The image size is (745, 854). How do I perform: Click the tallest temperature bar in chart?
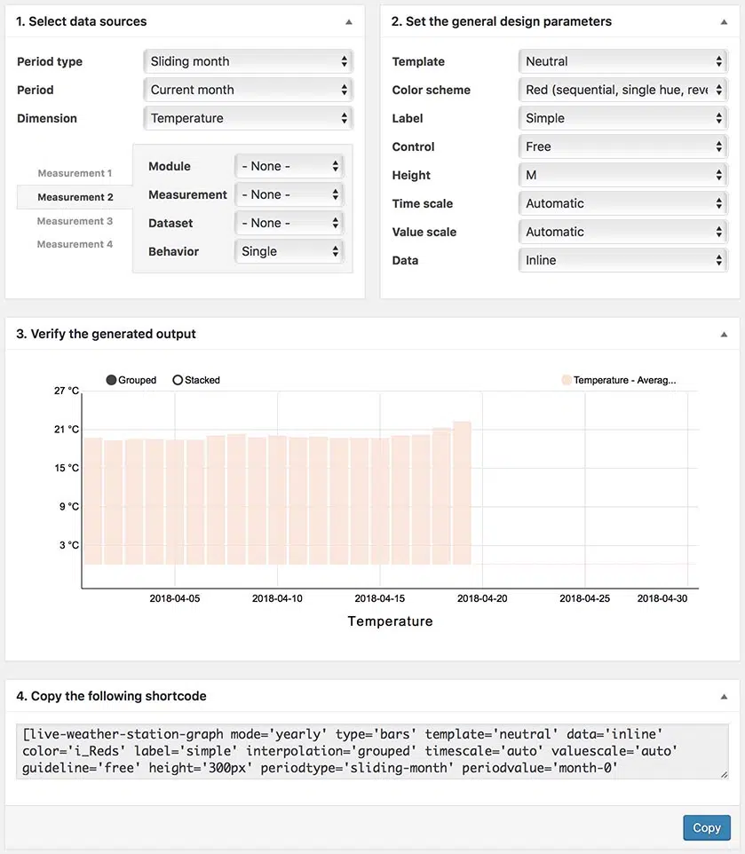coord(463,493)
